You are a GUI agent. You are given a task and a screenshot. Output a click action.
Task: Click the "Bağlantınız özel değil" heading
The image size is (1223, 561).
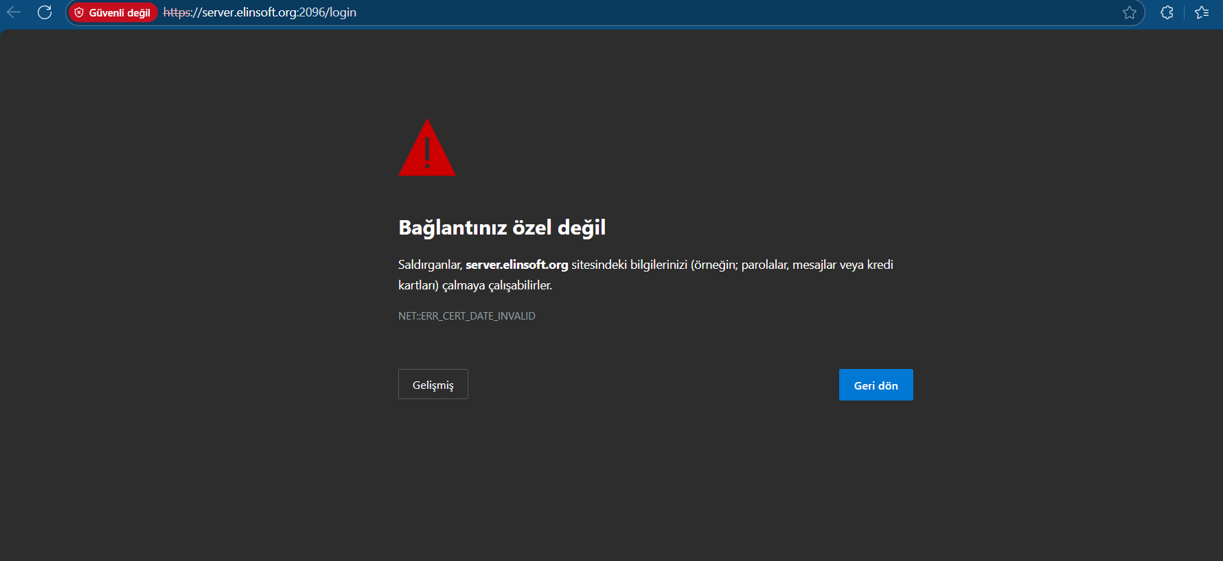pos(502,228)
